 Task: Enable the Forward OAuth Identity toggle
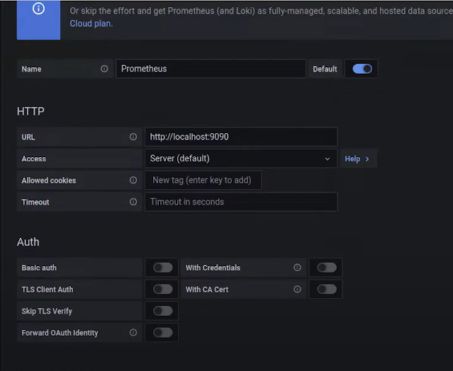tap(163, 332)
